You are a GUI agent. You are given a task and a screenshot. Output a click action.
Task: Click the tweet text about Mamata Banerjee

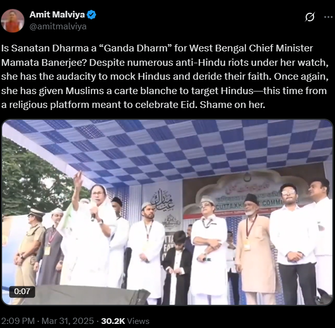pyautogui.click(x=165, y=77)
